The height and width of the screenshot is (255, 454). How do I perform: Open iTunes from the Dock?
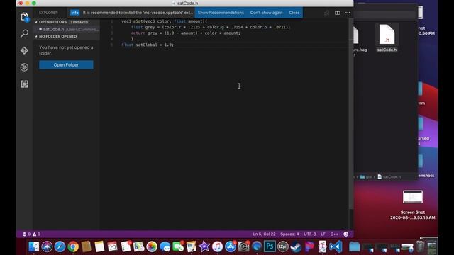(x=217, y=246)
